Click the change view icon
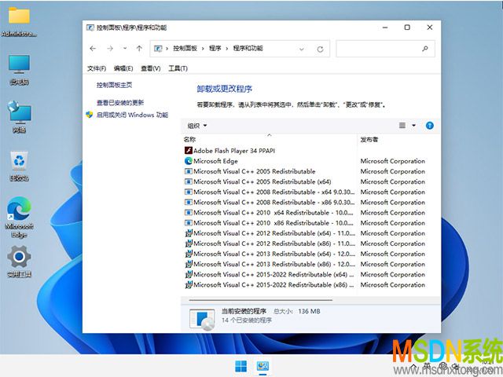 click(402, 126)
